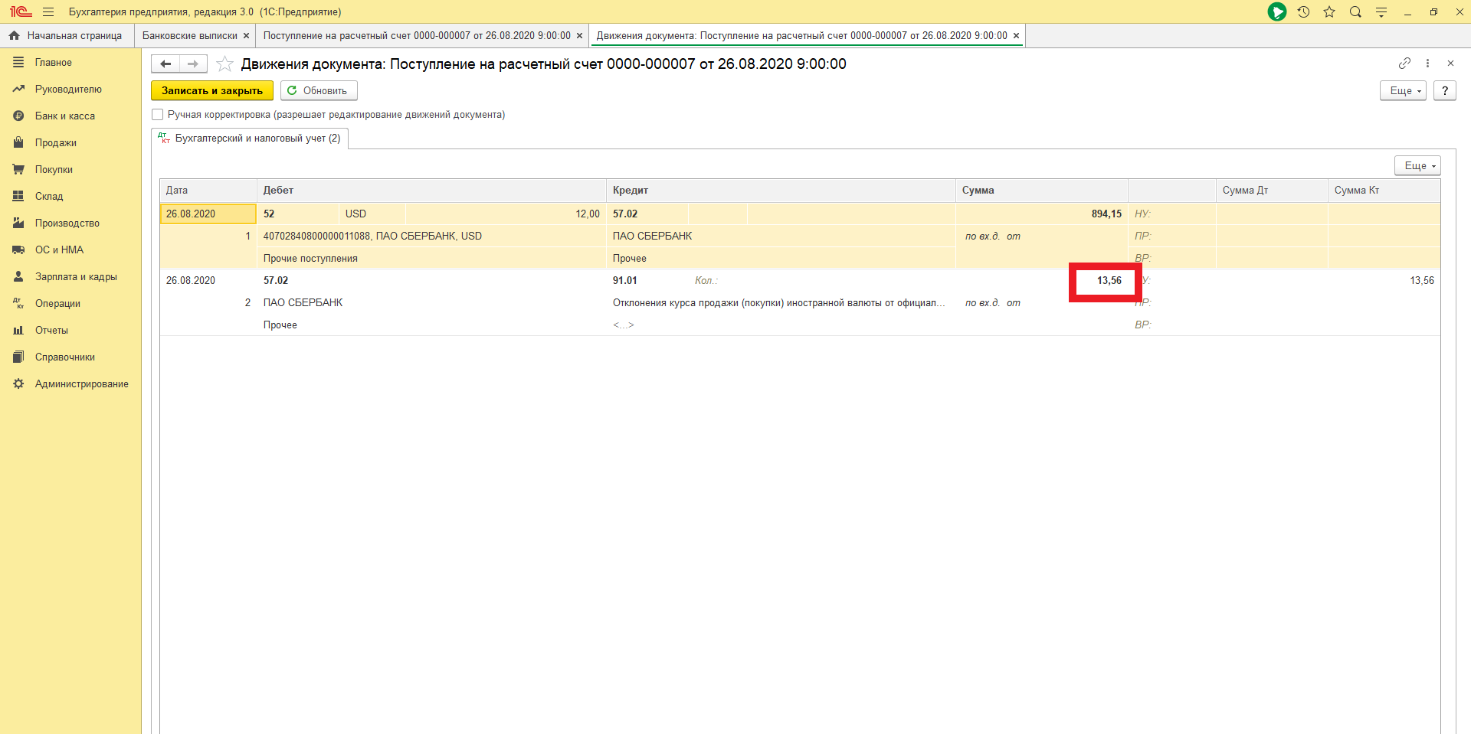The image size is (1471, 734).
Task: Click the green play notification icon
Action: pyautogui.click(x=1276, y=11)
